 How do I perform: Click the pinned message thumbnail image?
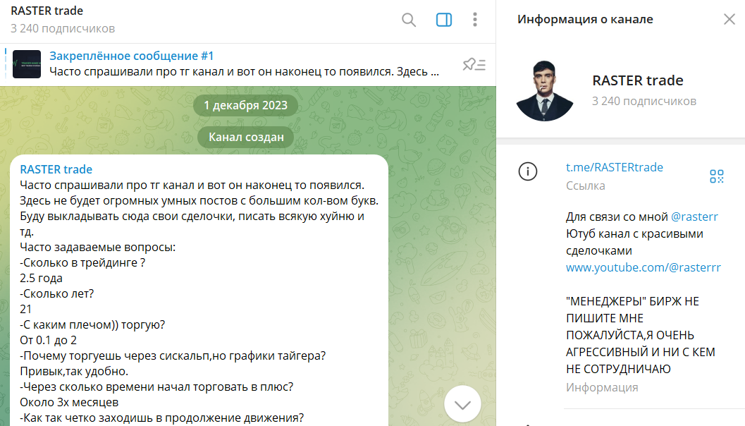27,64
